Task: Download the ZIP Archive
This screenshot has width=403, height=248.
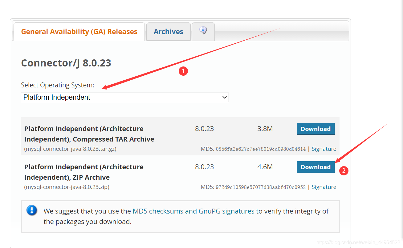Action: [x=316, y=167]
